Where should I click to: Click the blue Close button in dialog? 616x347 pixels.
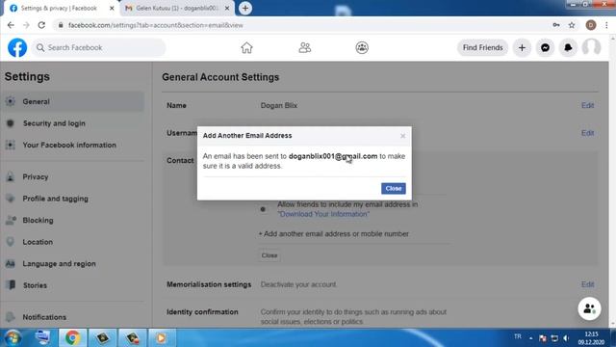pyautogui.click(x=394, y=189)
